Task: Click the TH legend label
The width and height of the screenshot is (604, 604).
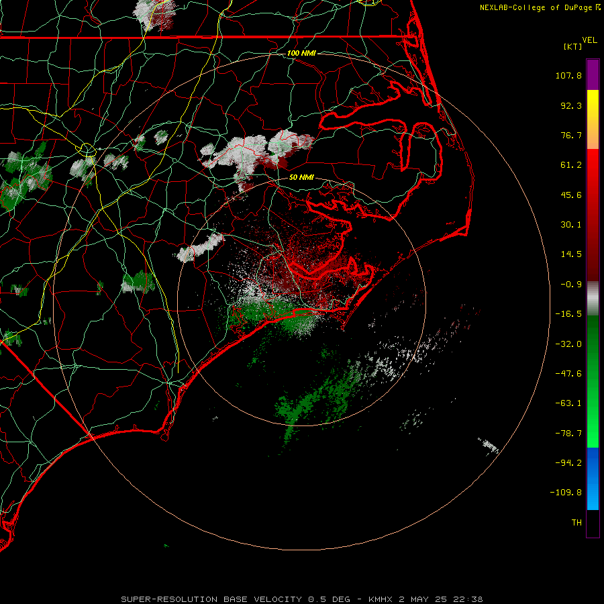Action: (x=576, y=523)
